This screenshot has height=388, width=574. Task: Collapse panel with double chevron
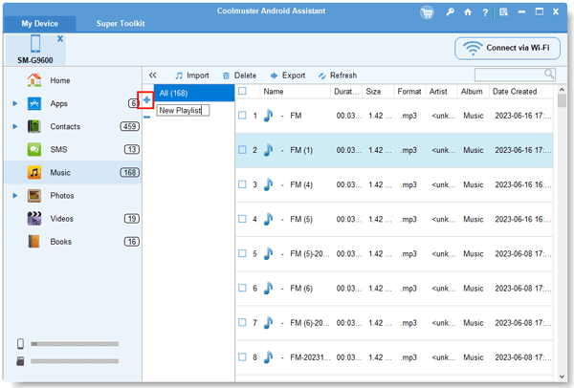tap(153, 75)
